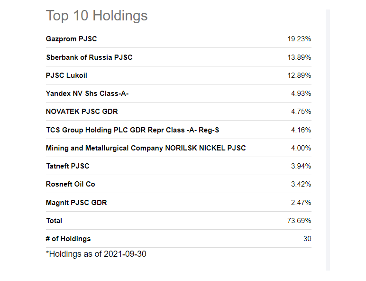Open the PJSC Lukoil holding
The image size is (366, 281).
point(66,75)
